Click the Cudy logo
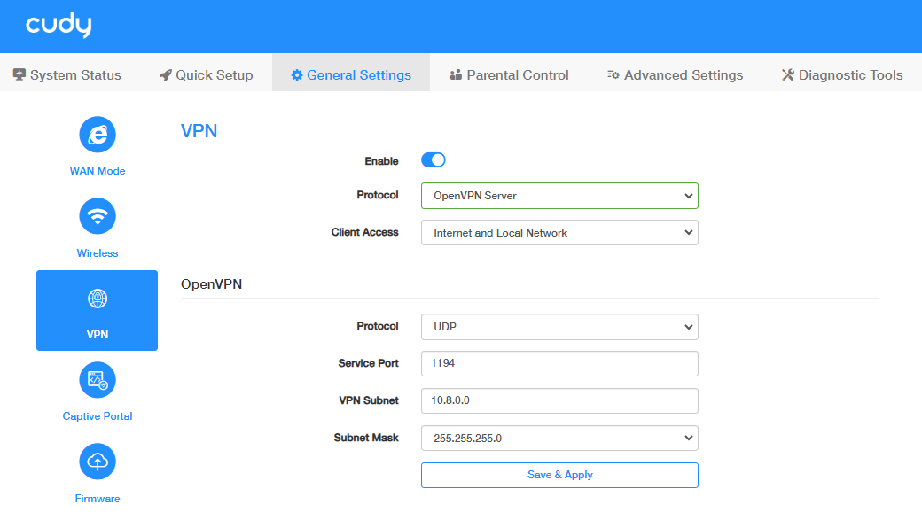The height and width of the screenshot is (520, 922). point(59,26)
